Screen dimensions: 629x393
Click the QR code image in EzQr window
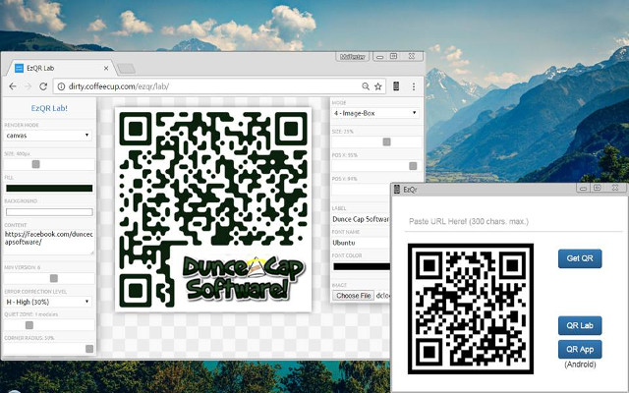point(471,309)
